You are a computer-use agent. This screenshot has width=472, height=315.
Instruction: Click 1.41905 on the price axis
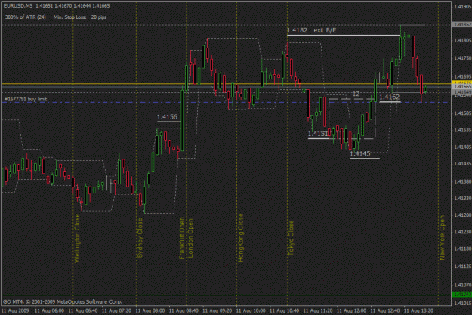[x=463, y=7]
